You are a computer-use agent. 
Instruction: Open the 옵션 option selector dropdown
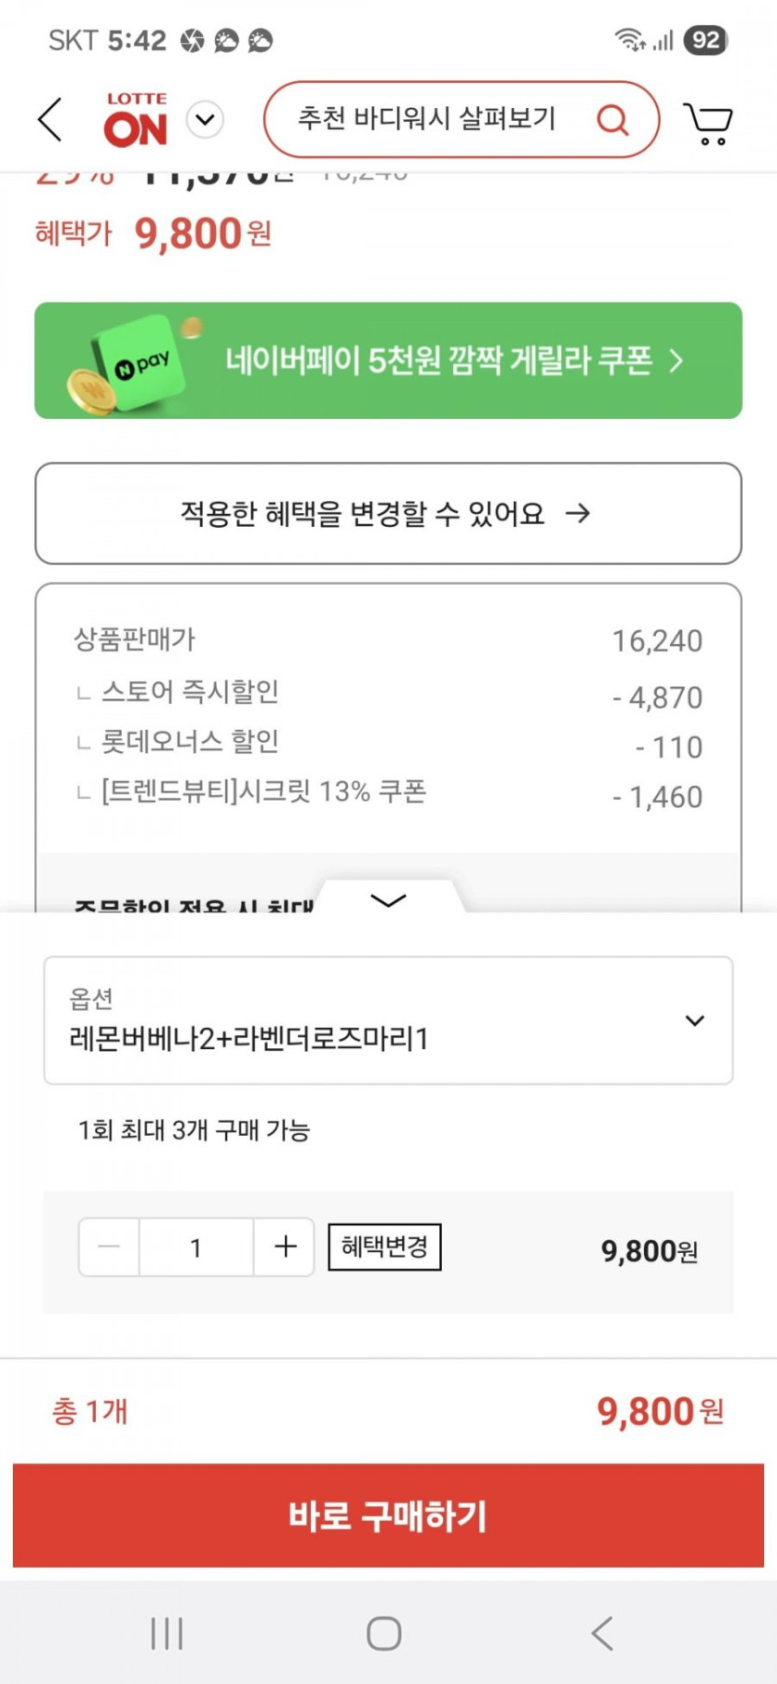[x=388, y=1020]
